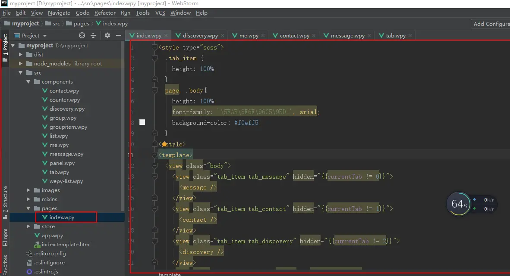510x276 pixels.
Task: Click the Add Configuration button
Action: pos(491,24)
